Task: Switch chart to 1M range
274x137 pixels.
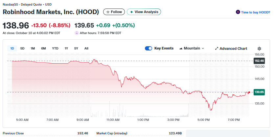Action: [x=33, y=49]
